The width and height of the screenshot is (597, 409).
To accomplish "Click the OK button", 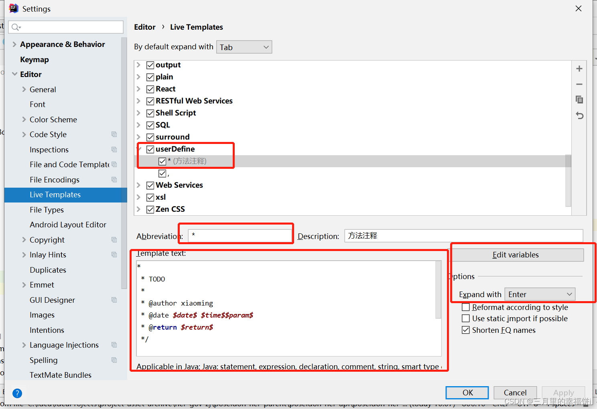I will pyautogui.click(x=467, y=393).
